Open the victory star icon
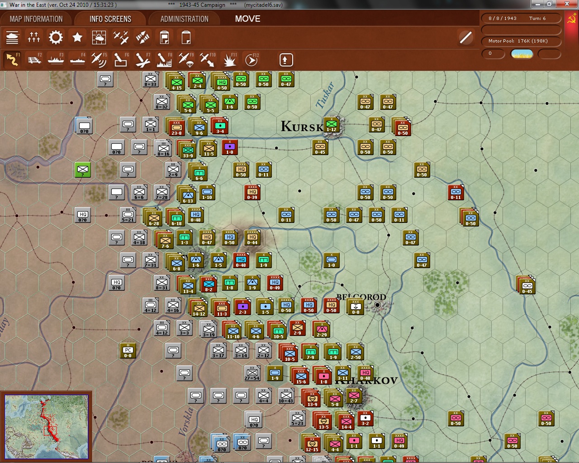 point(77,38)
